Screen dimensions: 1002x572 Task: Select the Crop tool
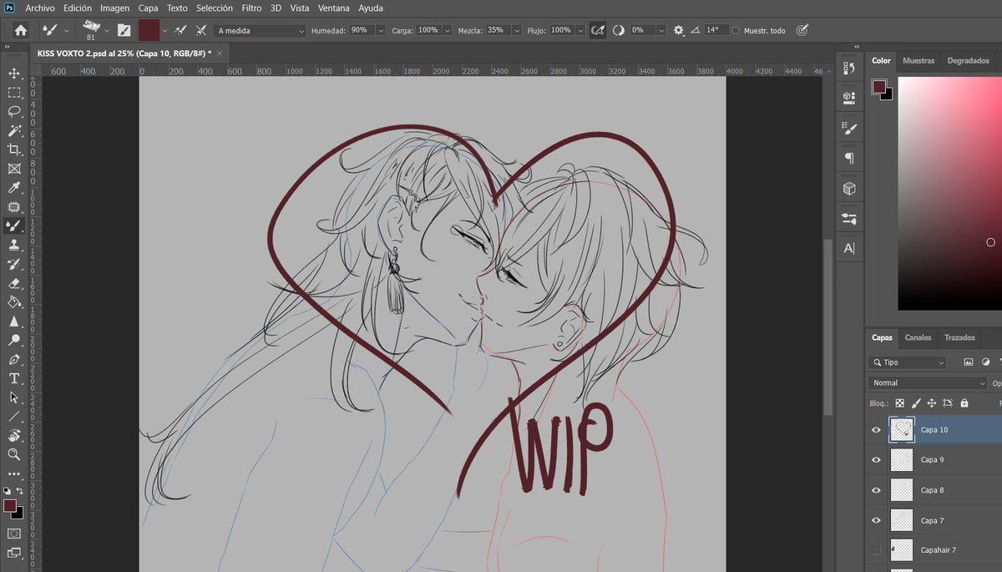point(14,149)
